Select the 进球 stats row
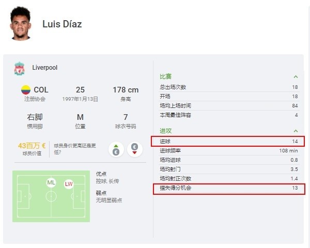Image resolution: width=310 pixels, height=248 pixels. click(228, 142)
